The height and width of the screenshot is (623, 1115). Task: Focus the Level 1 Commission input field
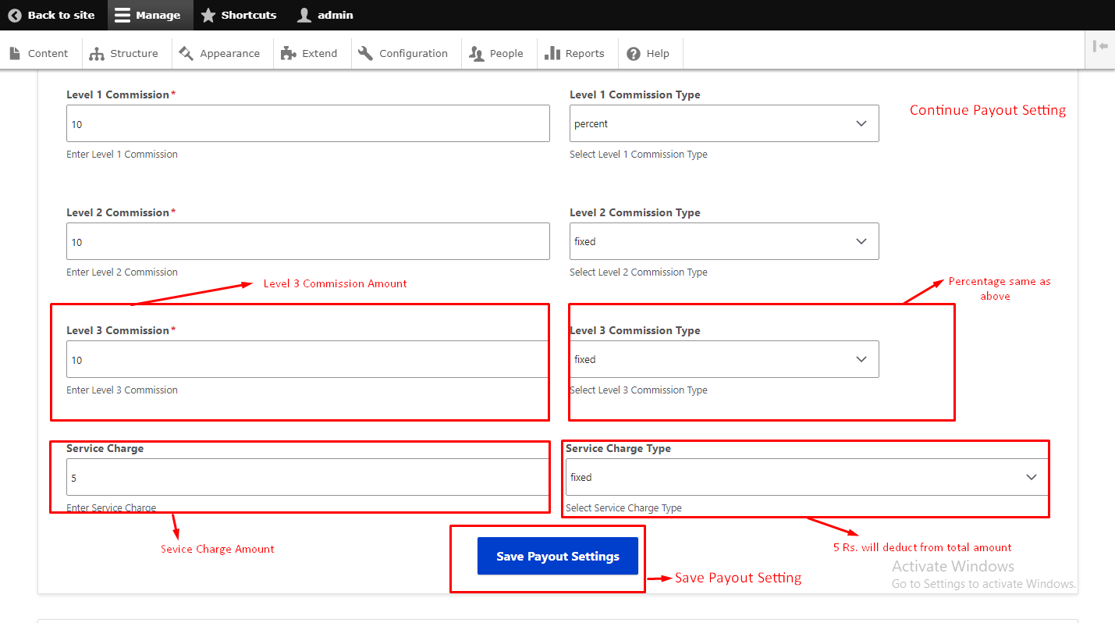point(308,123)
